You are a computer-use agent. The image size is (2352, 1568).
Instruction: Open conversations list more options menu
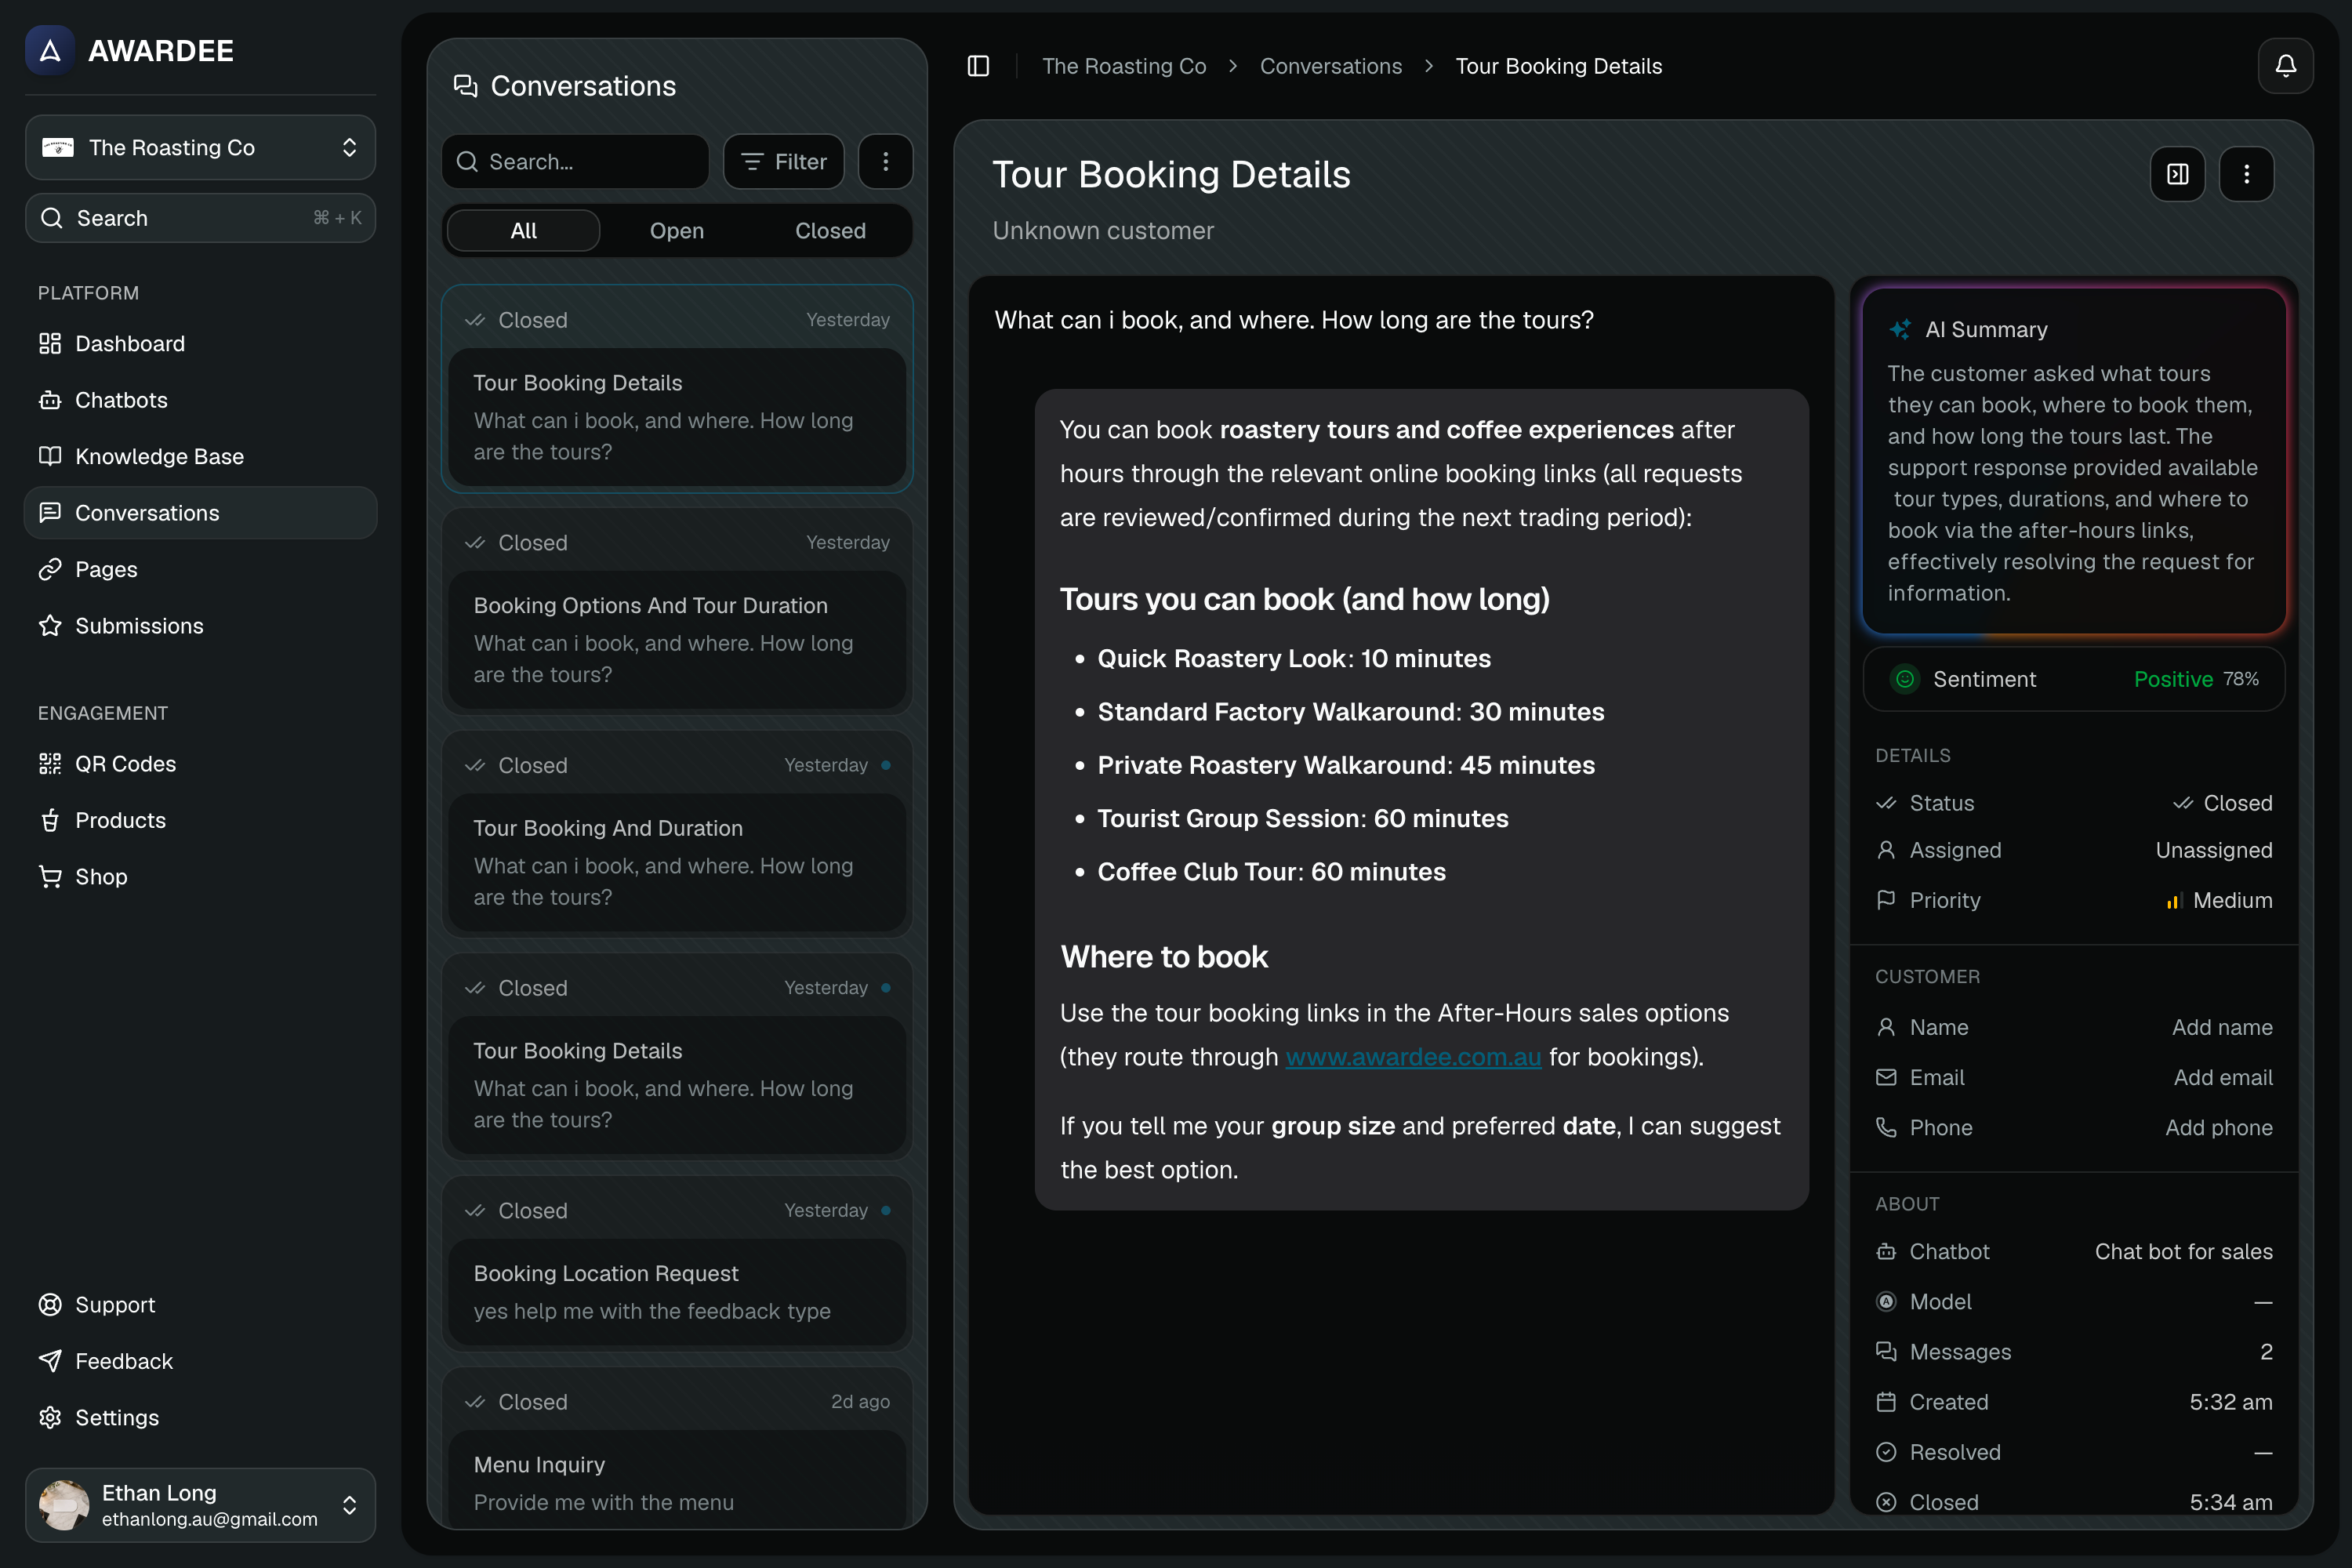(x=885, y=161)
